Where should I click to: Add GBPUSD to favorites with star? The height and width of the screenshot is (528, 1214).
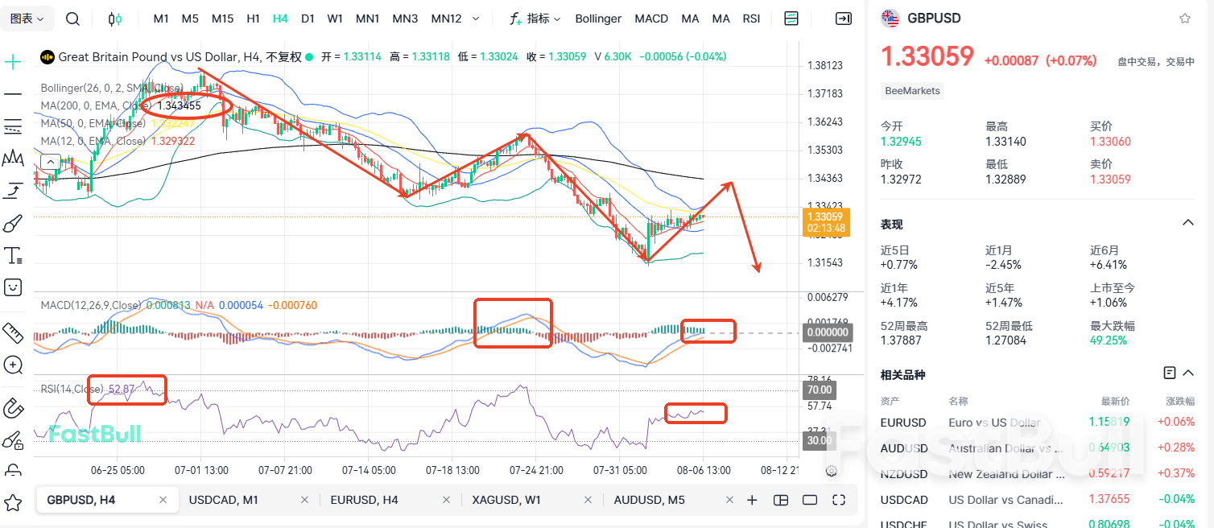pos(1184,19)
